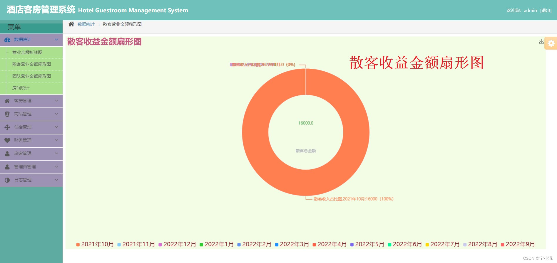The width and height of the screenshot is (557, 263).
Task: Expand the 财务管理 chevron
Action: point(56,140)
